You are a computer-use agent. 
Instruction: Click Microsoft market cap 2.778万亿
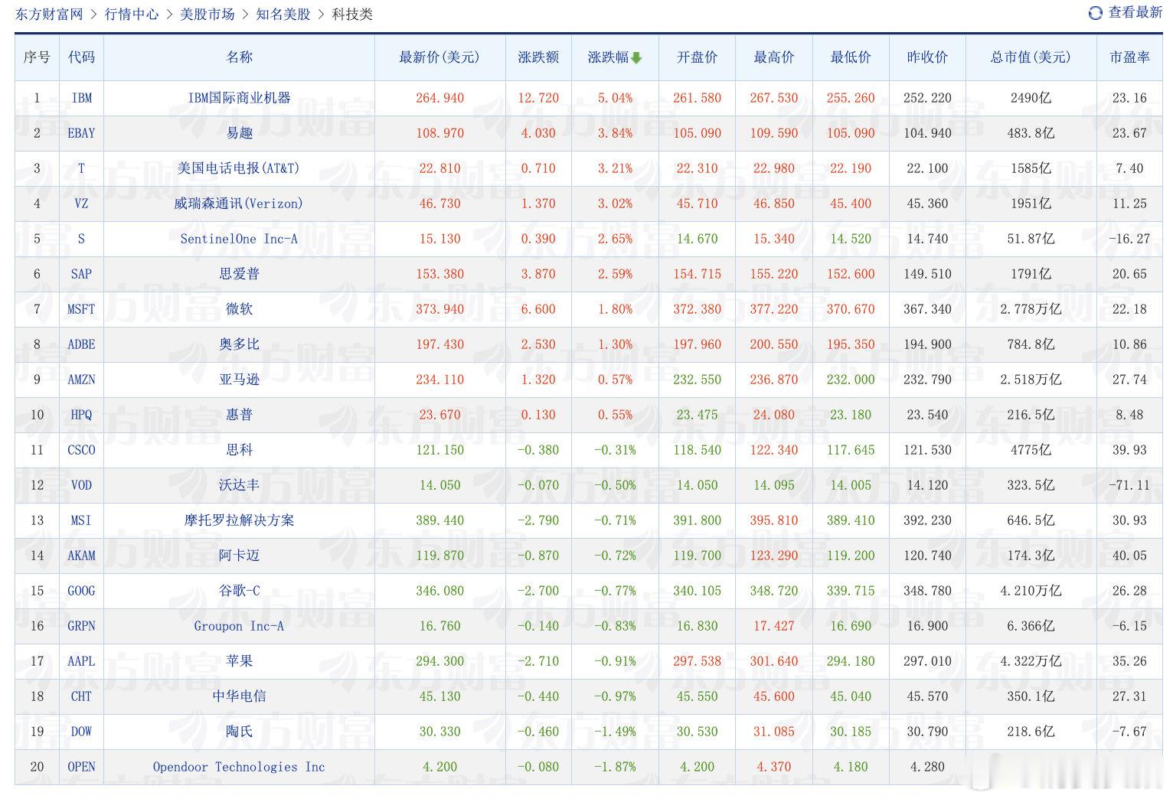[x=1031, y=309]
